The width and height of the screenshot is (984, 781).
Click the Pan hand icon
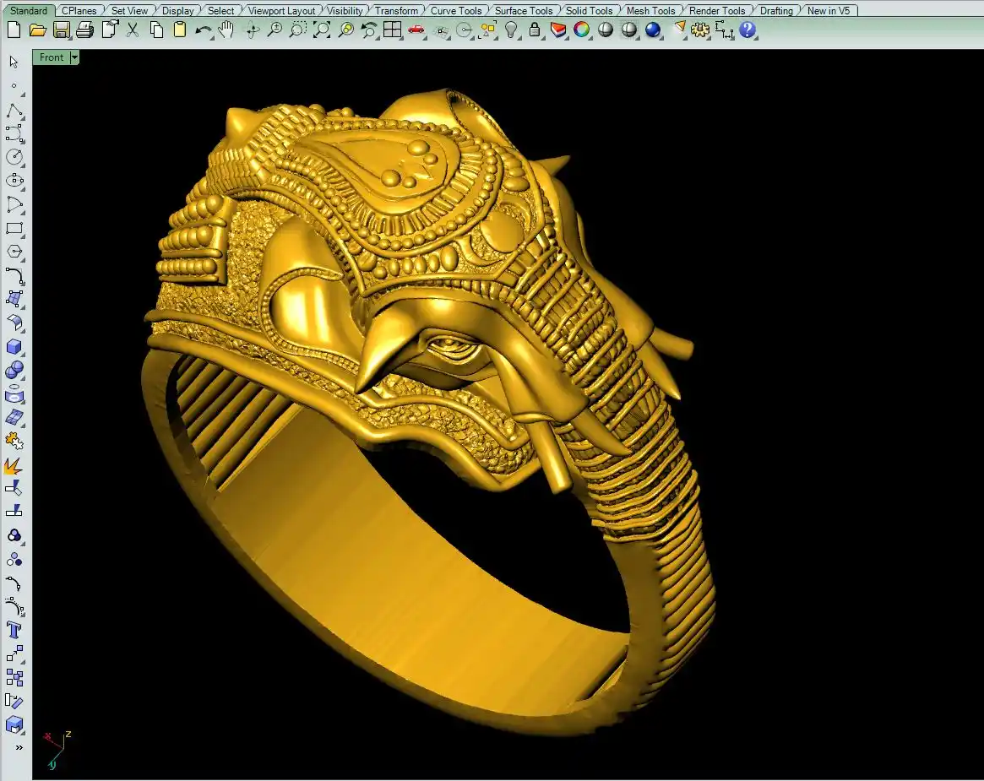coord(226,30)
